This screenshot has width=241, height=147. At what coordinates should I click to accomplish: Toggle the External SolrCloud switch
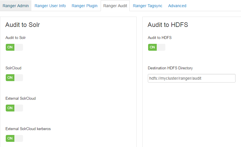pyautogui.click(x=14, y=108)
